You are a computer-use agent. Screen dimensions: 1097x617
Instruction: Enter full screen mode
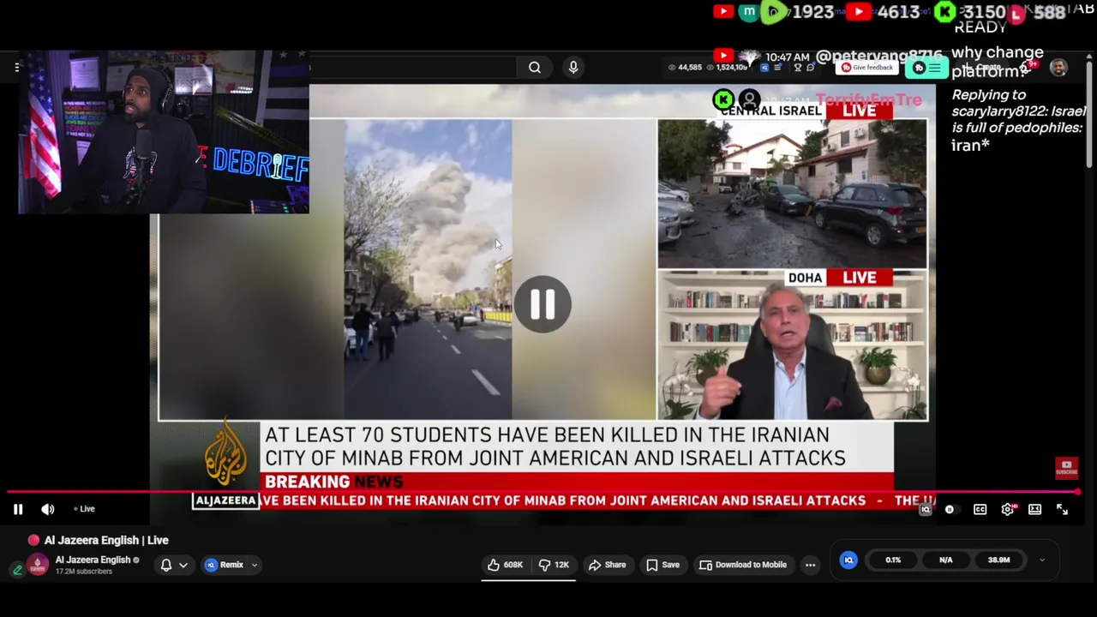point(1062,510)
